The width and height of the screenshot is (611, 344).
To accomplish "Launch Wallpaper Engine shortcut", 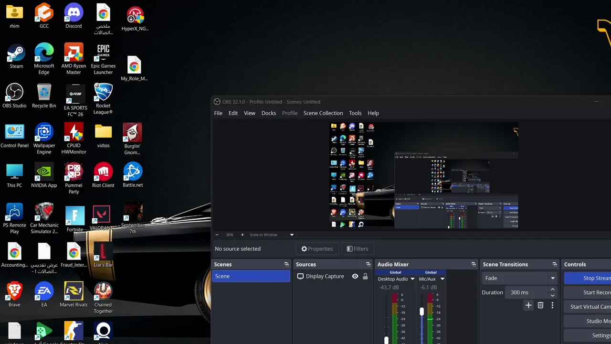I will (x=44, y=139).
